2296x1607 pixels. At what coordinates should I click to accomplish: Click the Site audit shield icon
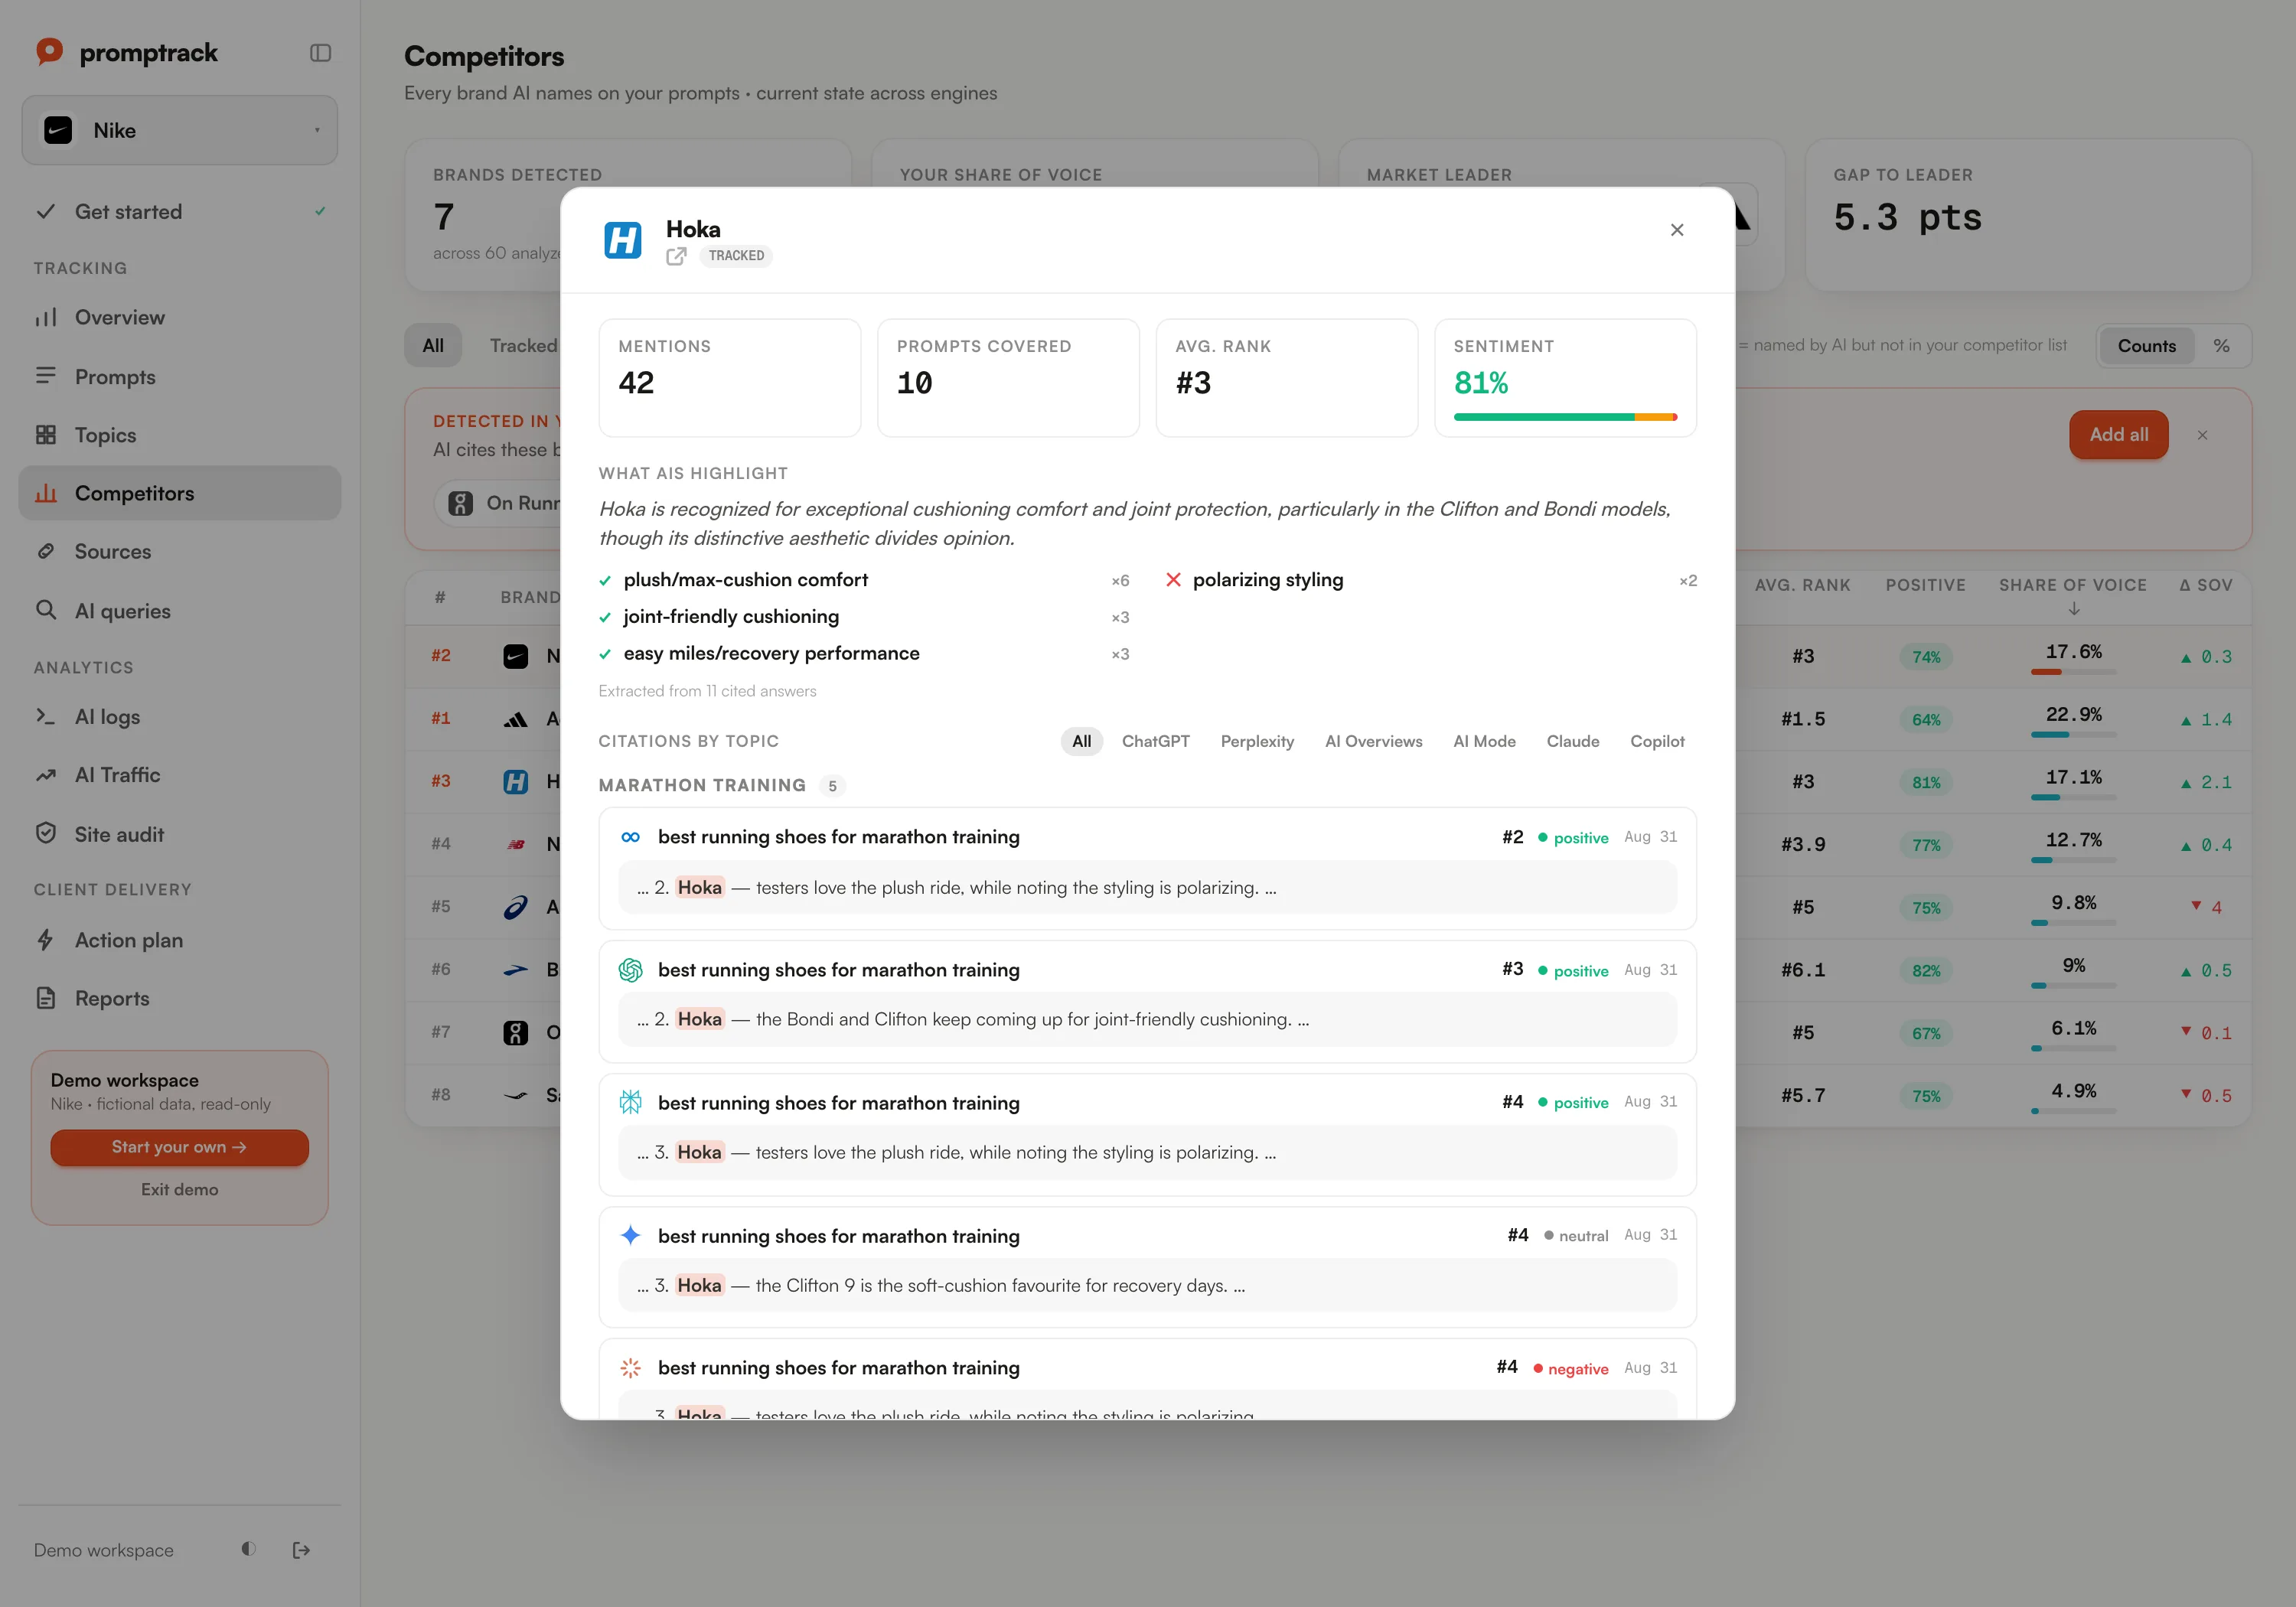[46, 833]
